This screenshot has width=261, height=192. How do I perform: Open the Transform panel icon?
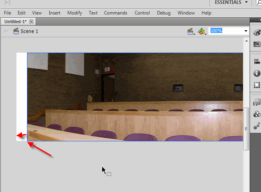(x=257, y=85)
